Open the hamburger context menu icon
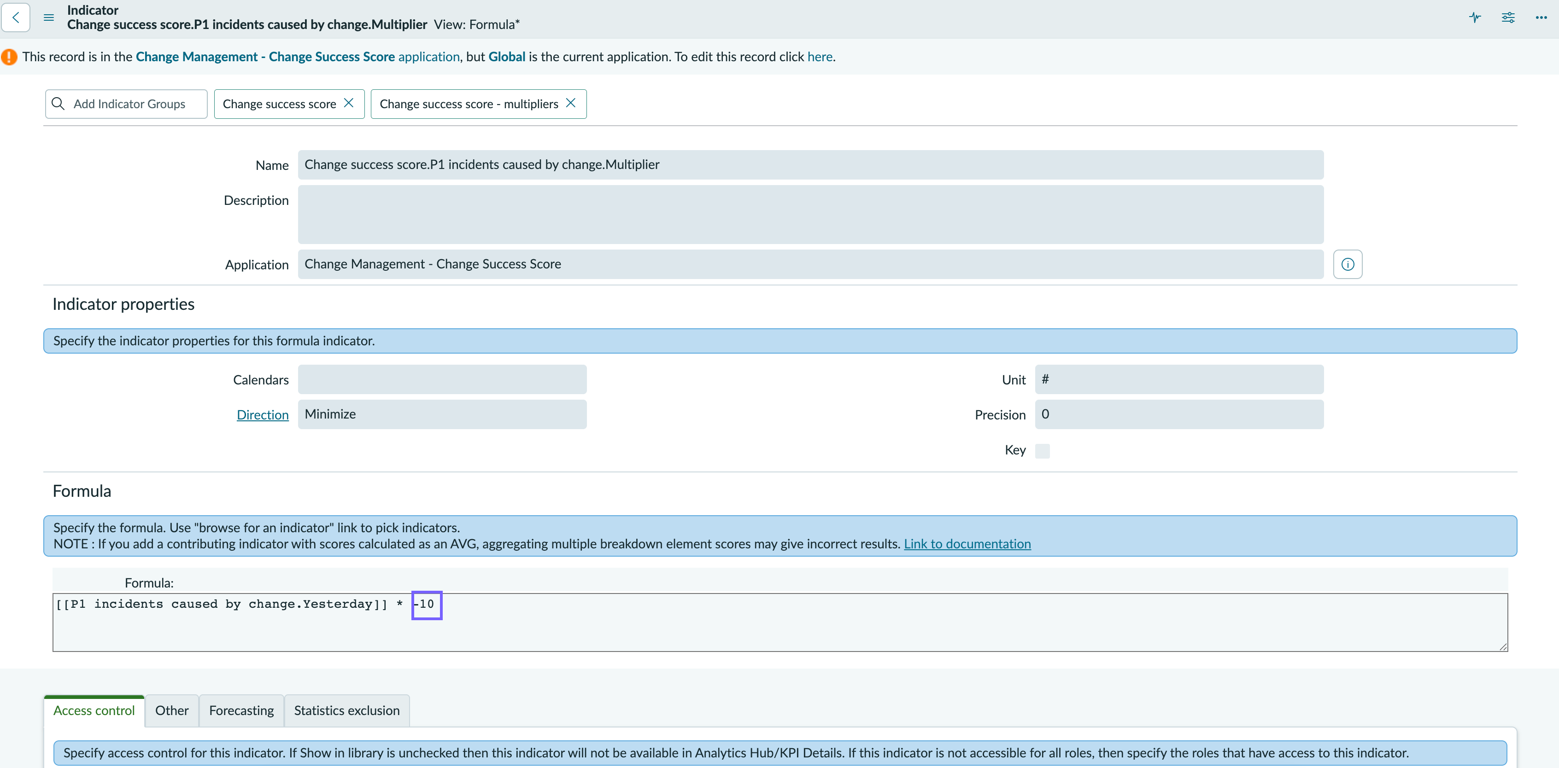The image size is (1559, 768). point(49,17)
